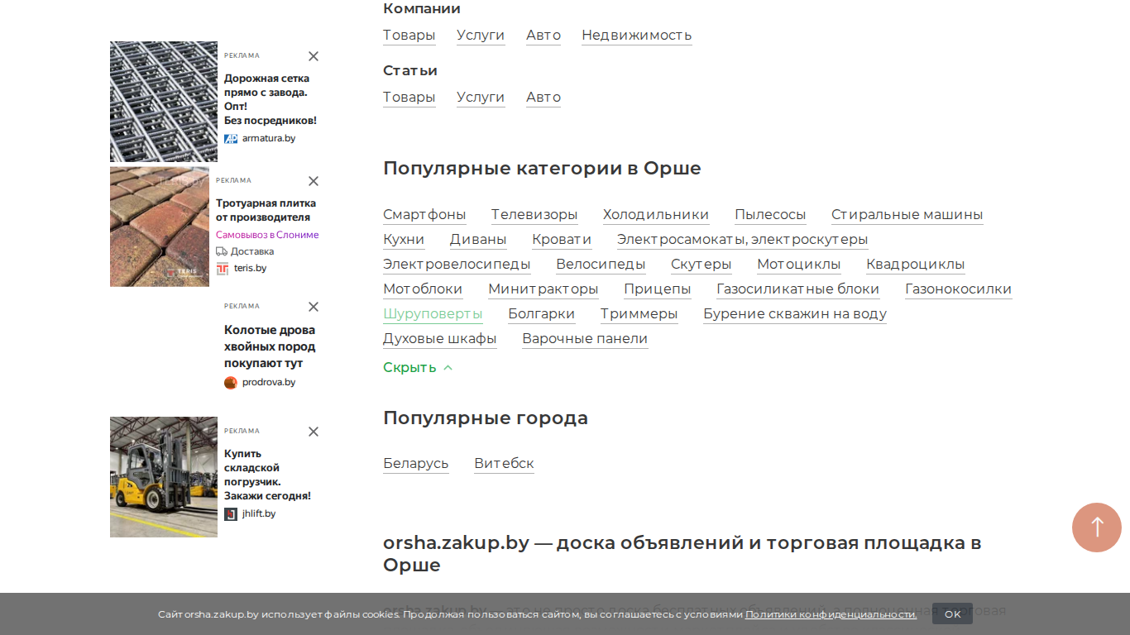Open the Политики конфиденциальности link
Viewport: 1130px width, 635px height.
tap(831, 614)
